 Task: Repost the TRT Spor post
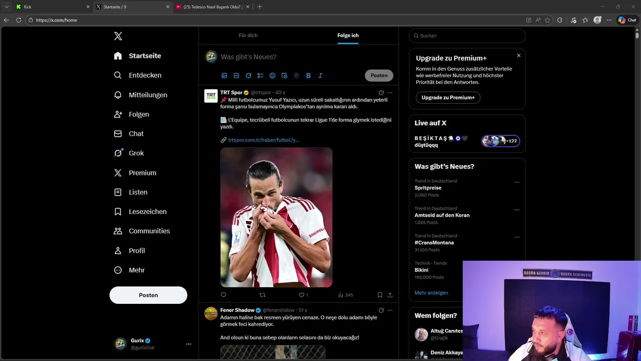tap(262, 295)
